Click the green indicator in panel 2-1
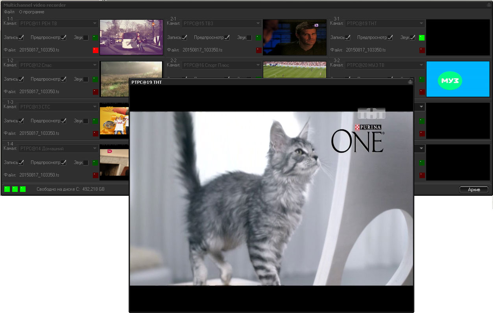The width and height of the screenshot is (493, 313). click(259, 38)
